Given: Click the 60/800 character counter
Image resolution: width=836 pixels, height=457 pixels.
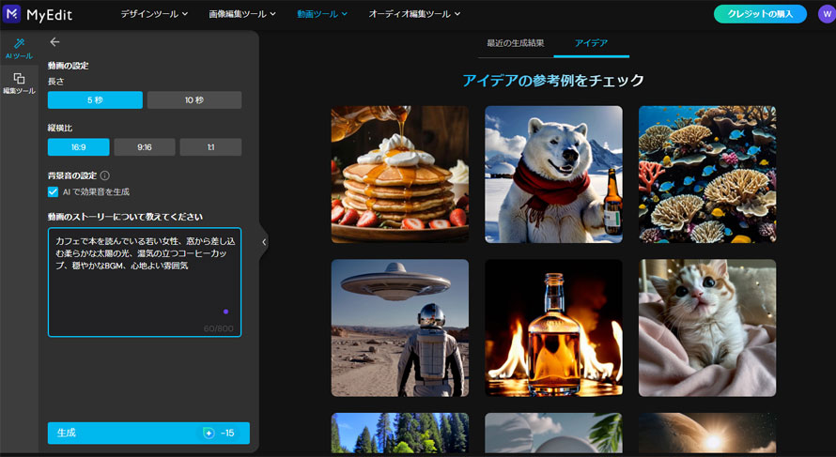Looking at the screenshot, I should pyautogui.click(x=219, y=328).
